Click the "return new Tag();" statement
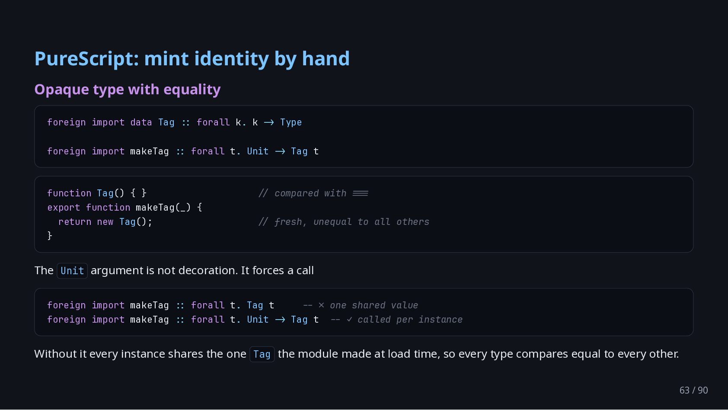The height and width of the screenshot is (410, 728). [x=105, y=222]
